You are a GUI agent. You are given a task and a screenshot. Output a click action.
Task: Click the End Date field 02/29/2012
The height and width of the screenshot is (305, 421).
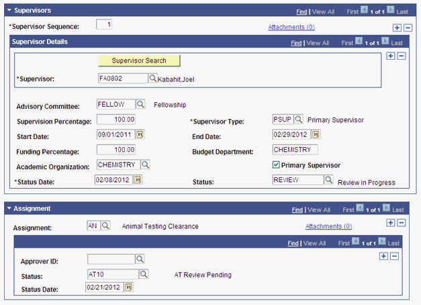pos(291,134)
